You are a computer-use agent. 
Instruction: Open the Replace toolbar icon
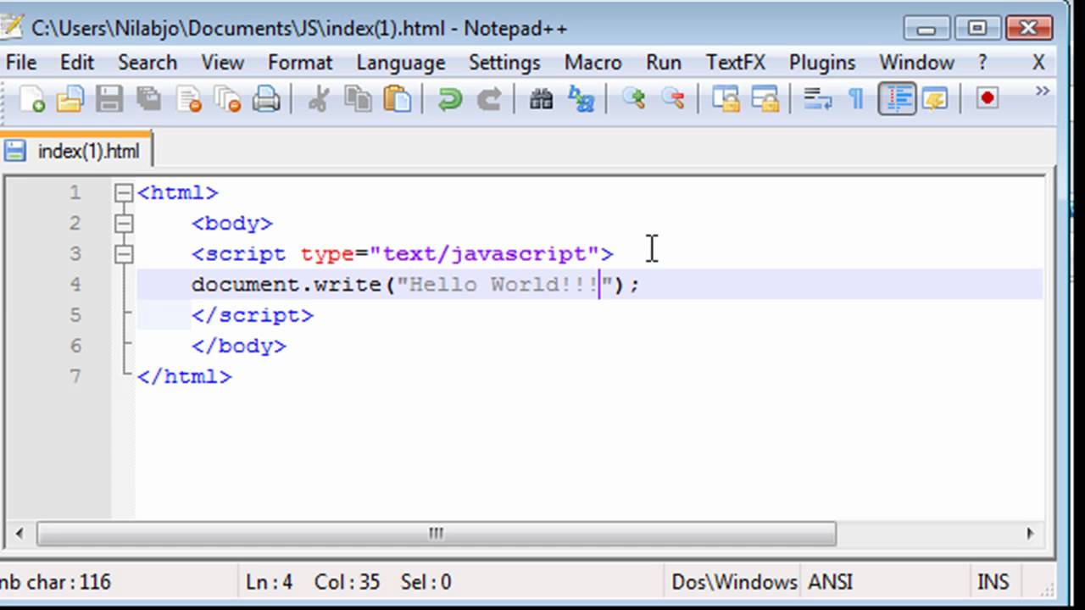click(x=581, y=99)
